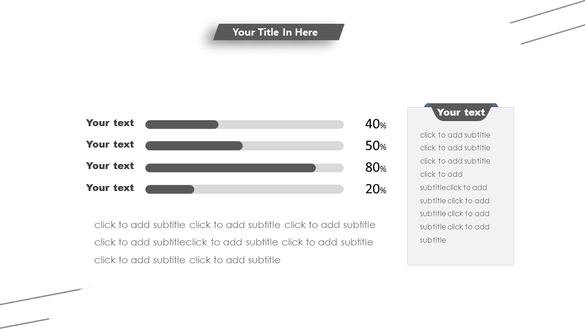Select the 'Your Title In Here' title banner

coord(275,32)
